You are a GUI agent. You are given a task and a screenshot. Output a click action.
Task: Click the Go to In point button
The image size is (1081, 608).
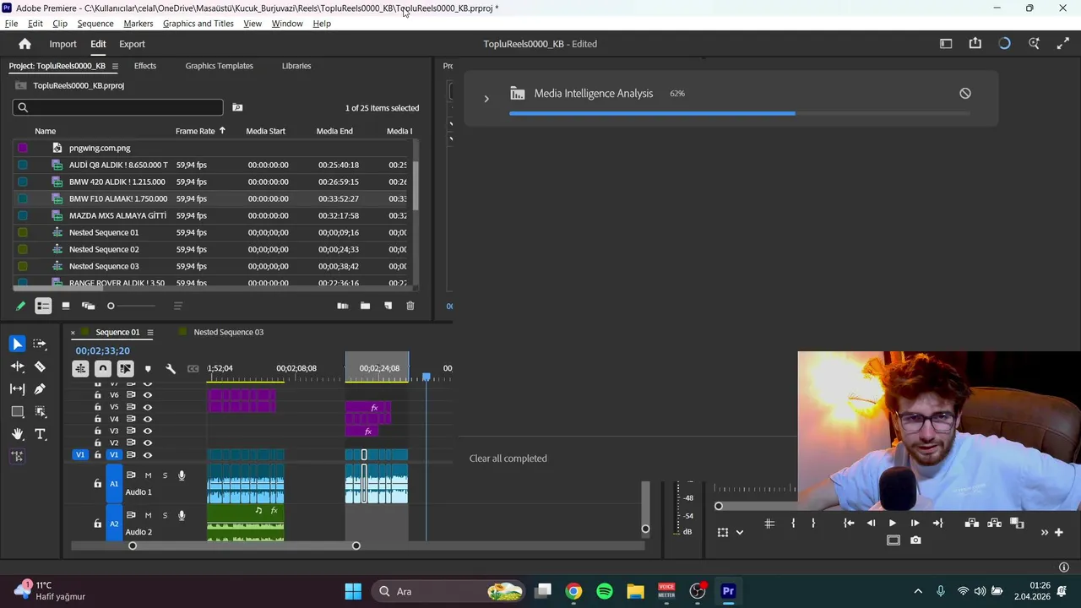[849, 524]
